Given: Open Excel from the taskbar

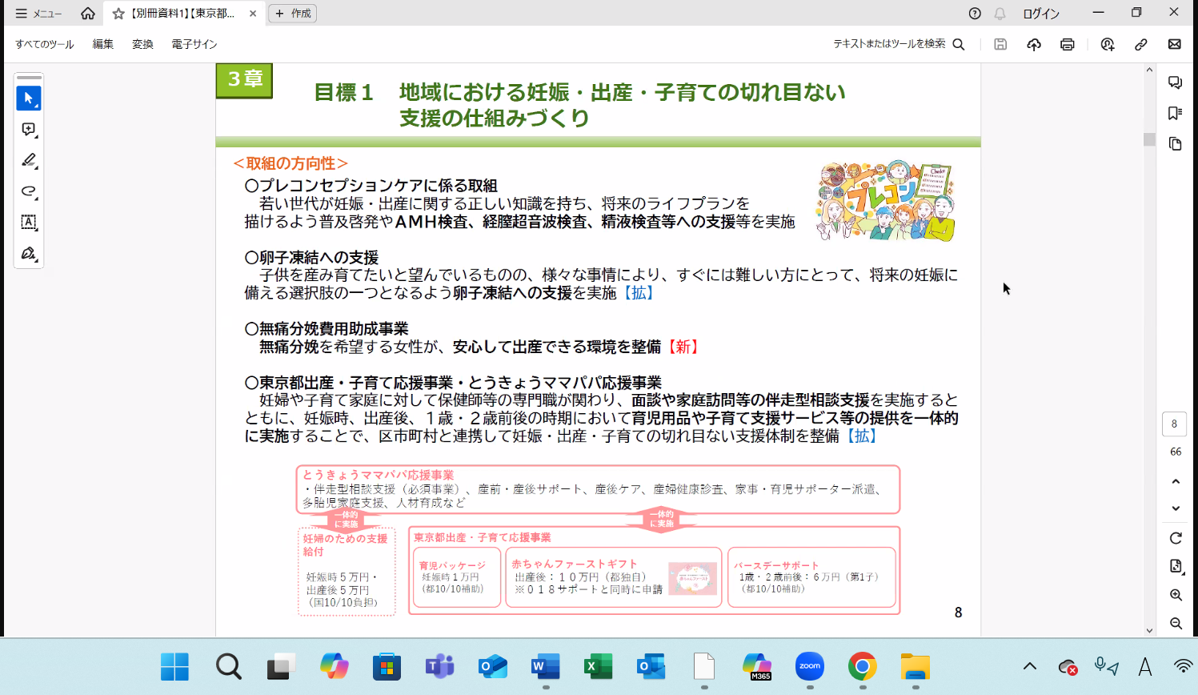Looking at the screenshot, I should click(598, 666).
